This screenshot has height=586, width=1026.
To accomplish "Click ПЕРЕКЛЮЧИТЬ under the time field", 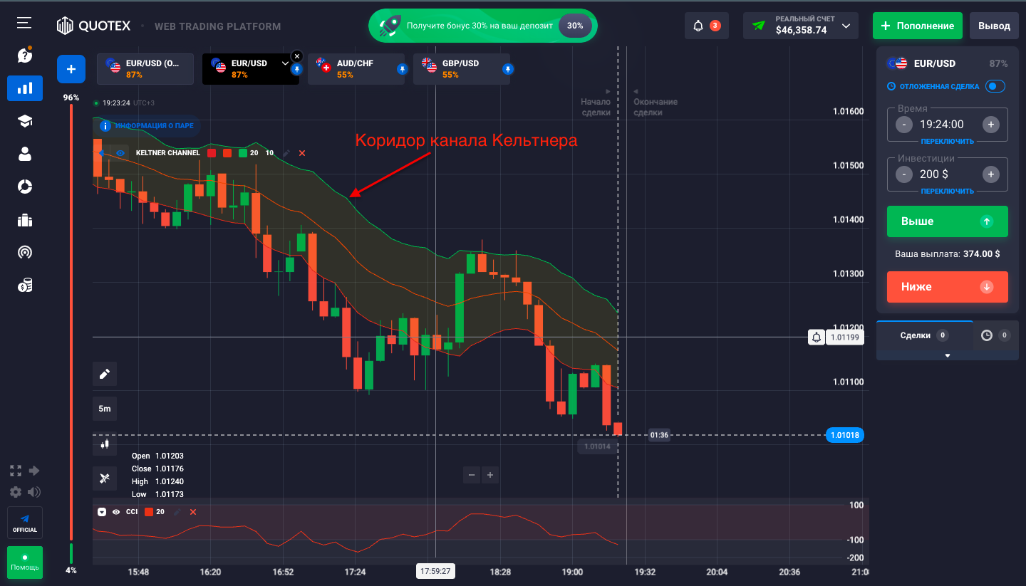I will pyautogui.click(x=947, y=142).
